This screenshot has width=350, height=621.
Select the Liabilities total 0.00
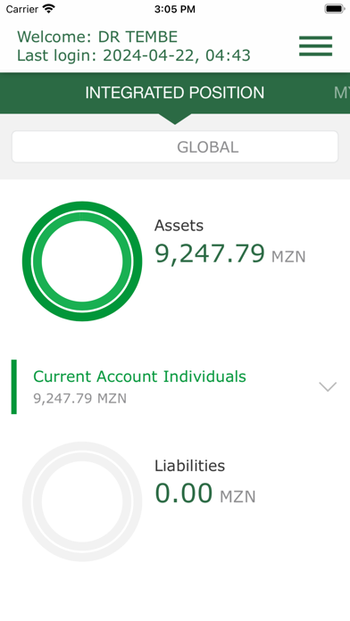184,493
